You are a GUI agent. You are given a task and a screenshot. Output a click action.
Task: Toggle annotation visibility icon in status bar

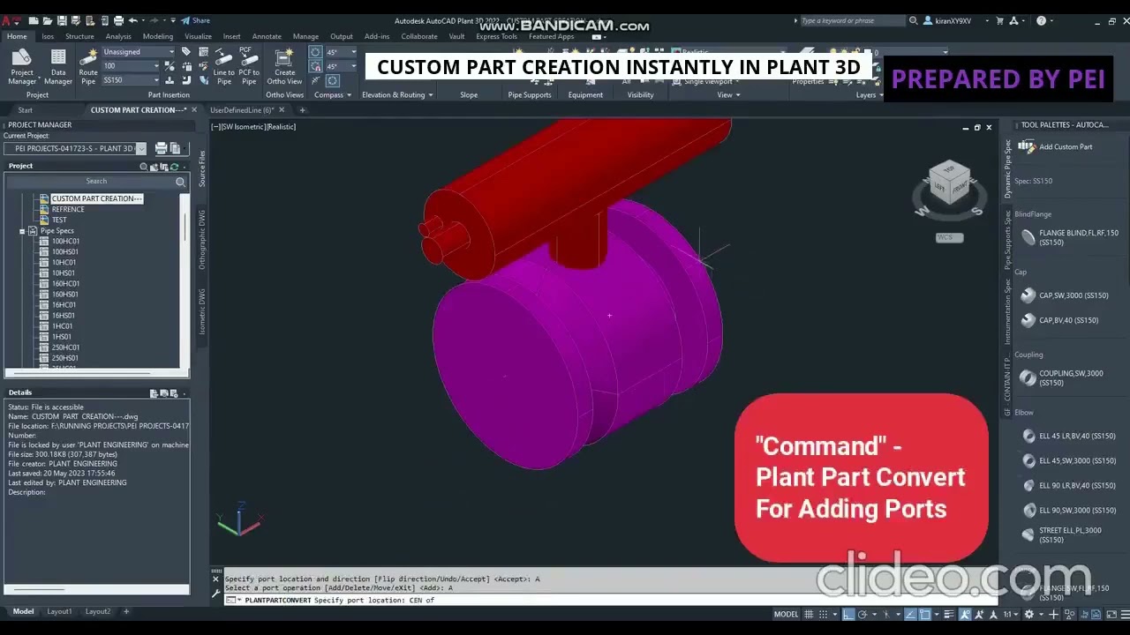click(965, 615)
